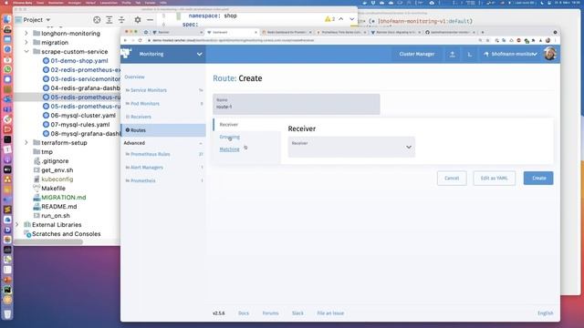Open Service Monitors in sidebar
This screenshot has height=328, width=584.
tap(163, 90)
